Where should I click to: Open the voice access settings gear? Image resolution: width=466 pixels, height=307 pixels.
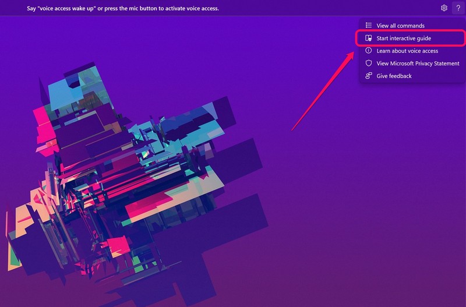(444, 8)
